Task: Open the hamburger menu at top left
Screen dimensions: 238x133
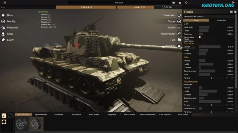Action: [5, 3]
